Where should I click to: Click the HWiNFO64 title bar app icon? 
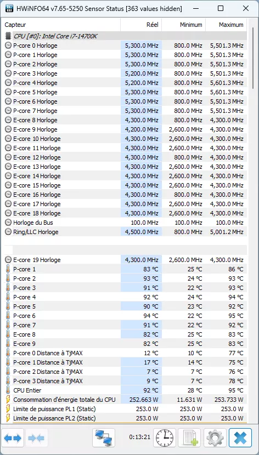pos(9,8)
